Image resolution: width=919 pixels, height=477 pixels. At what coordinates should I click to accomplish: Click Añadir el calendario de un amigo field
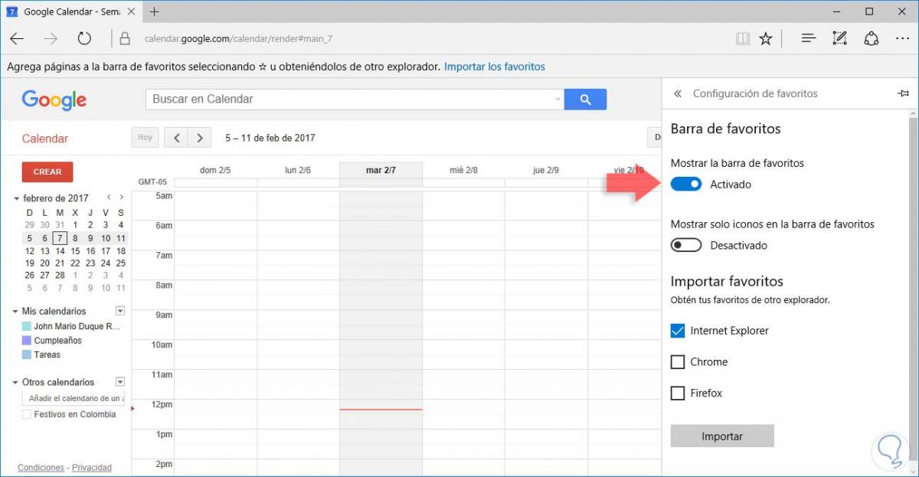[x=74, y=398]
